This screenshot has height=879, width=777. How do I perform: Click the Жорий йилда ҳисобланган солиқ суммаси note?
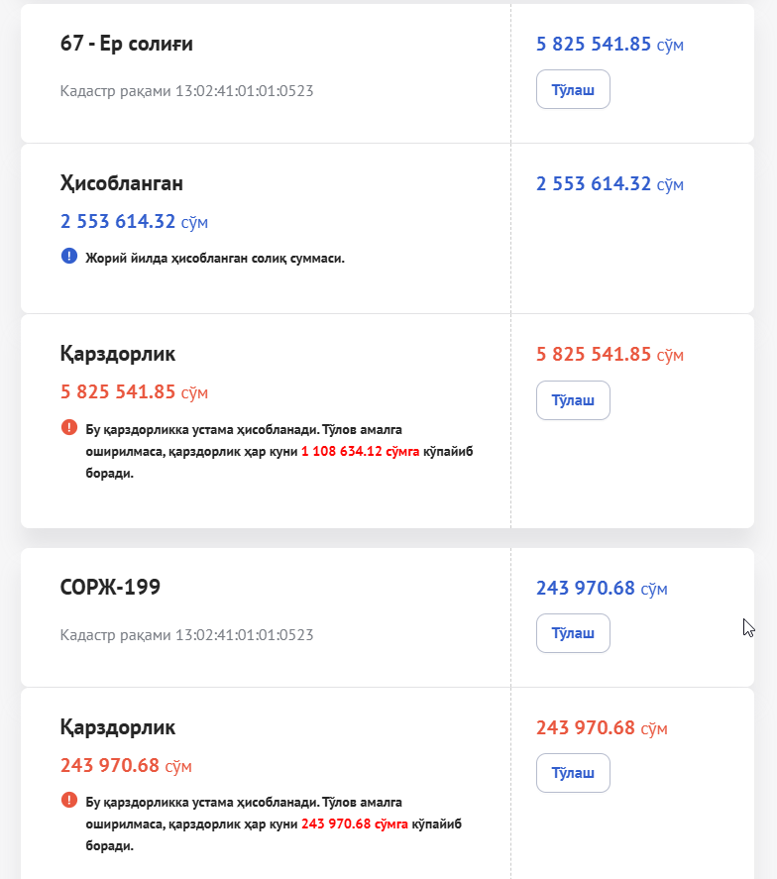[215, 258]
